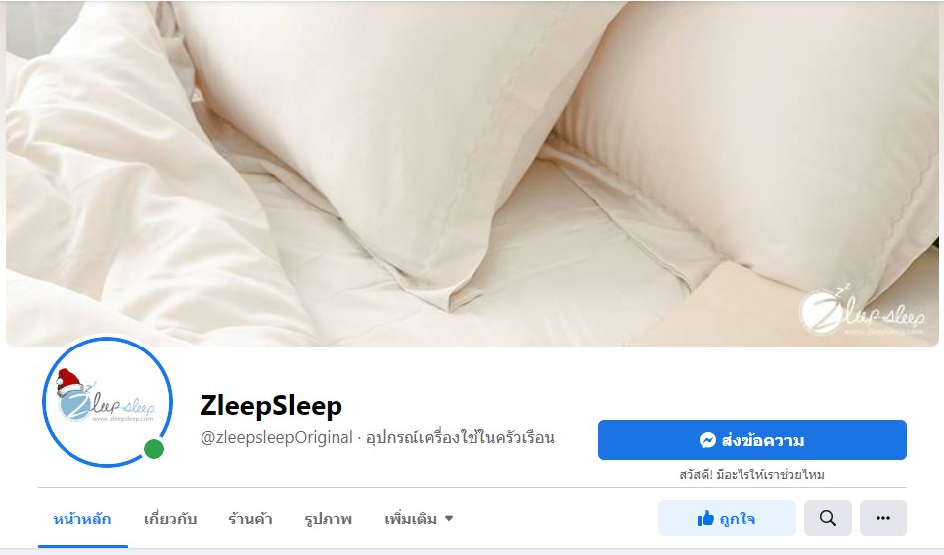This screenshot has width=944, height=555.
Task: Open the อุปกรณ์เครื่องใช้ในครัวเรือน category link
Action: click(461, 437)
